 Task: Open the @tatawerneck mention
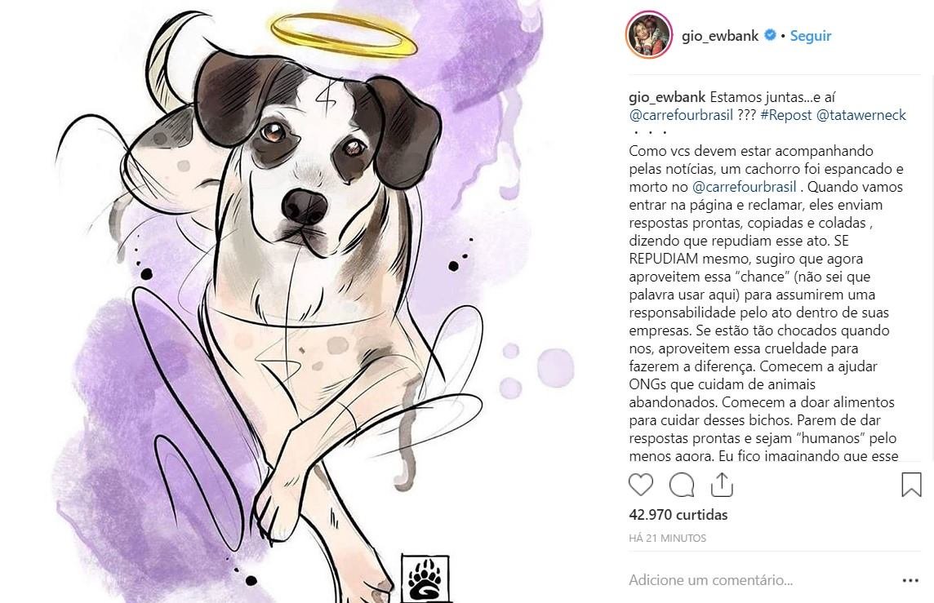[861, 115]
